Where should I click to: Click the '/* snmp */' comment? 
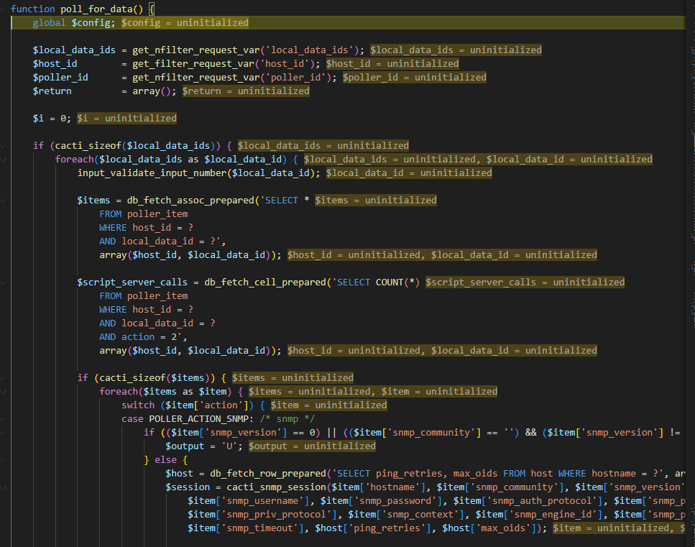coord(287,419)
